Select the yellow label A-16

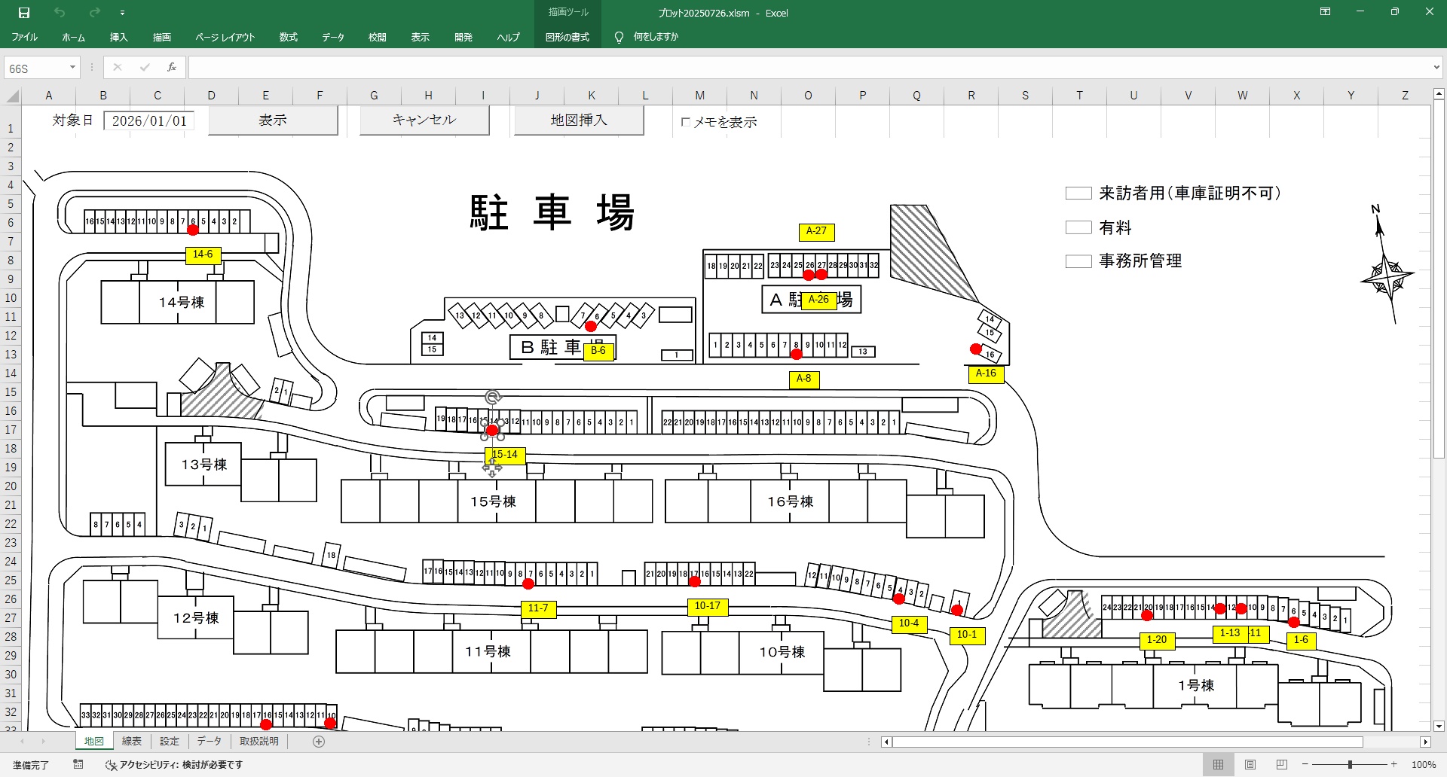tap(986, 374)
